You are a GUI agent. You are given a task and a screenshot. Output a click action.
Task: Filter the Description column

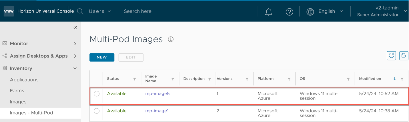point(210,79)
